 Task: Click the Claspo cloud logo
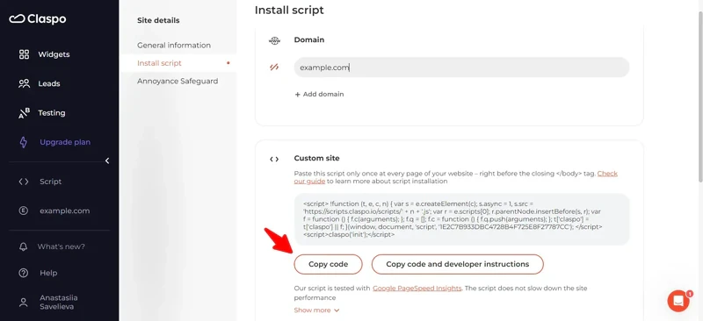tap(38, 19)
